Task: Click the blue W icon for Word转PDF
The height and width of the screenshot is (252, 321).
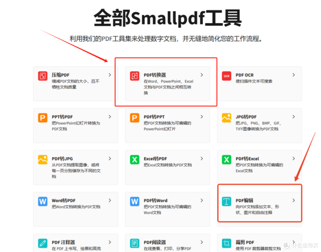Action: point(43,202)
